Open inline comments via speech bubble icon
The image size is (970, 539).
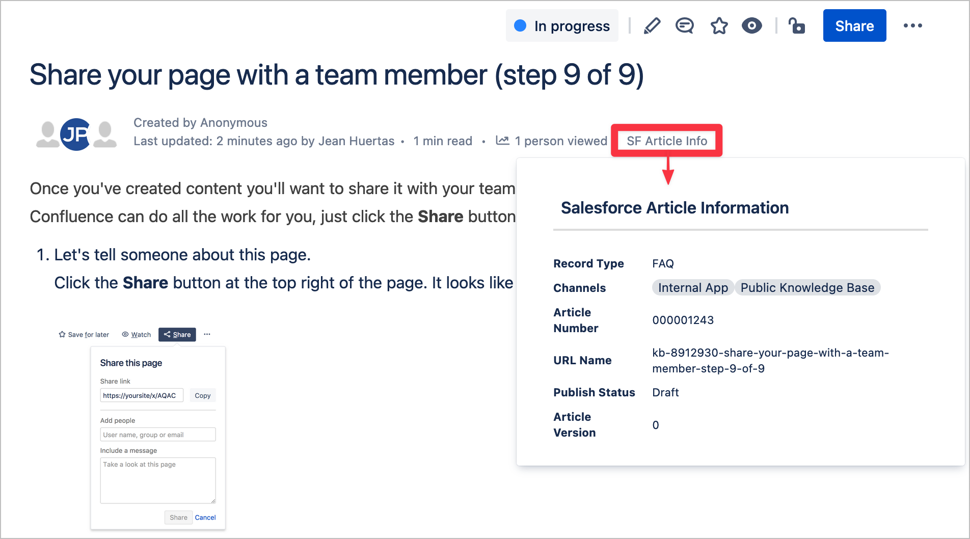684,26
